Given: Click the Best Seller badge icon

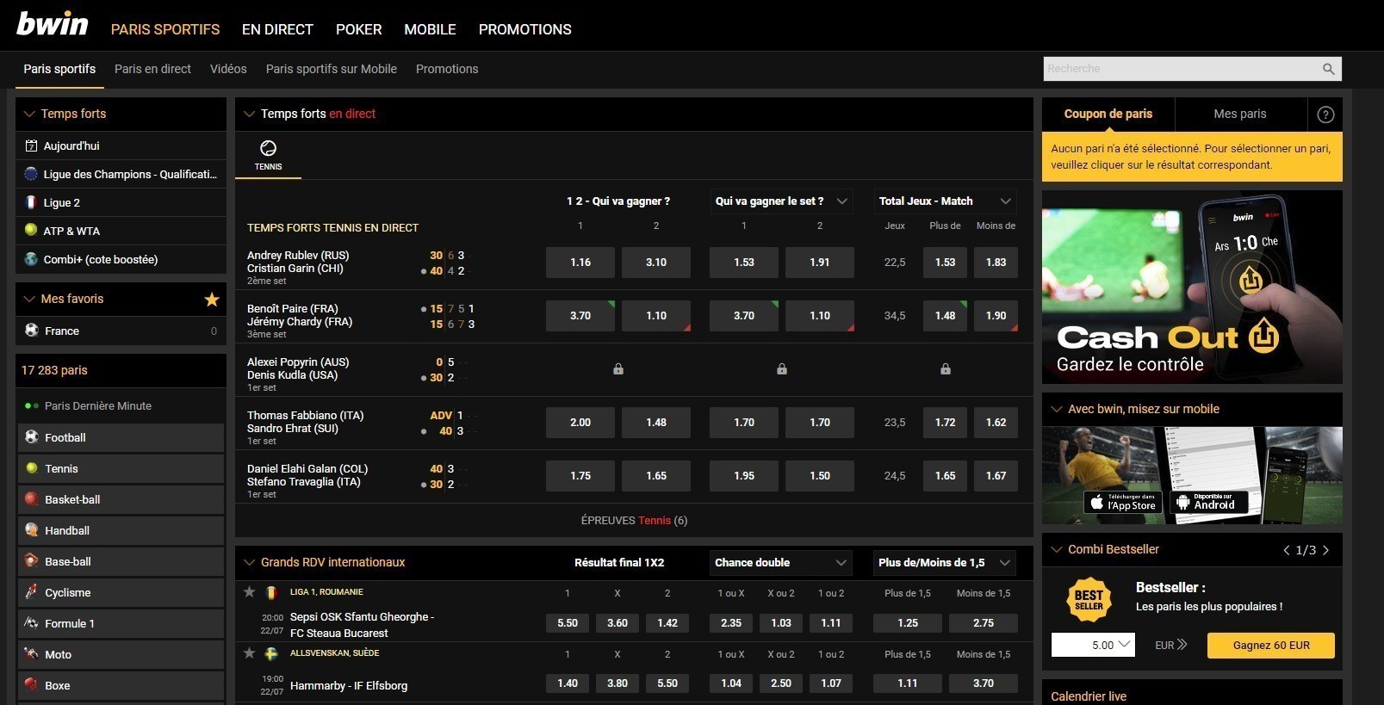Looking at the screenshot, I should click(1089, 600).
